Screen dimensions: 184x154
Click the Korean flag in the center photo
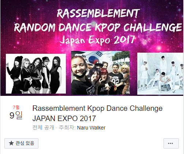tap(94, 57)
